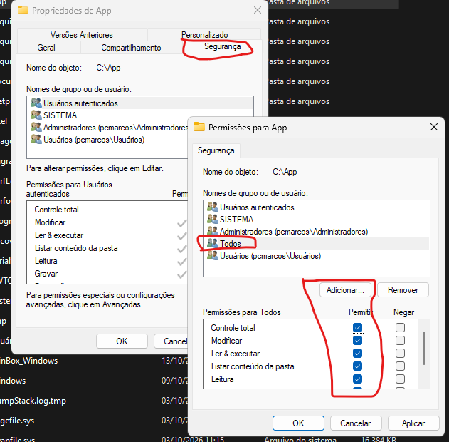The height and width of the screenshot is (442, 449).
Task: Toggle Permitir checkbox for Leitura
Action: tap(358, 379)
